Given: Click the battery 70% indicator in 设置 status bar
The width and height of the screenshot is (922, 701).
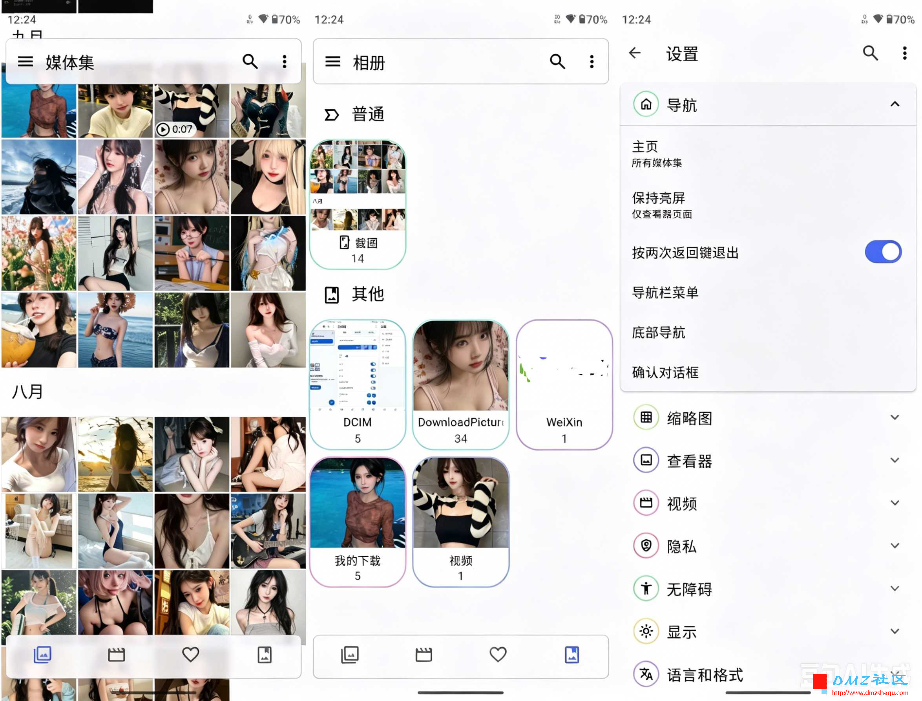Looking at the screenshot, I should pyautogui.click(x=900, y=19).
